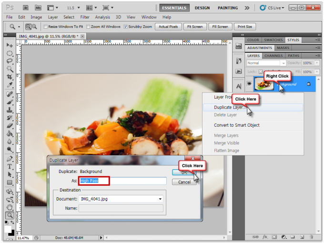Screen dimensions: 324x243
Task: Click the foreground color swatch
Action: [x=8, y=229]
